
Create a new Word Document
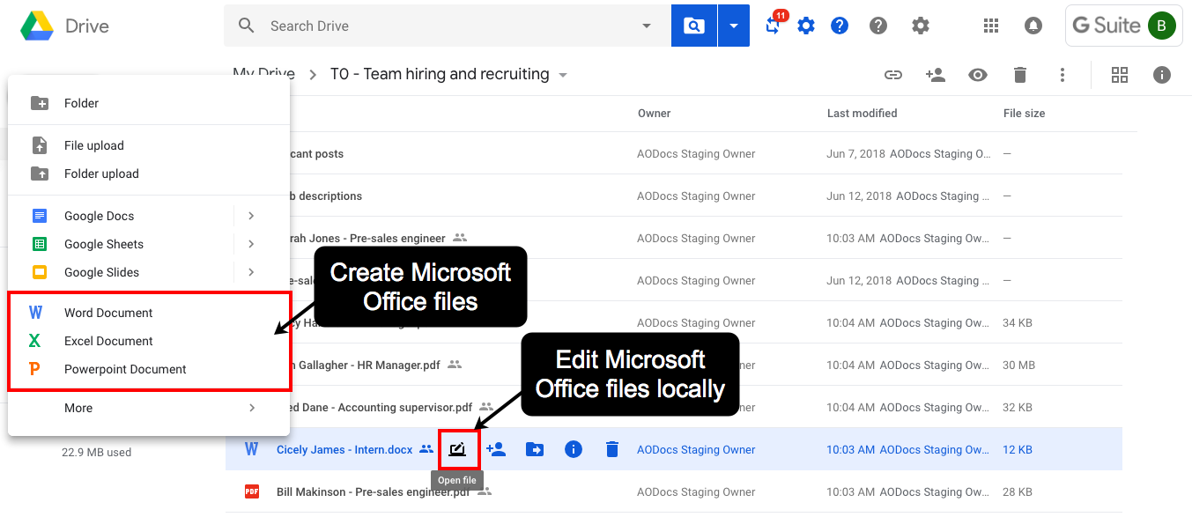click(149, 313)
